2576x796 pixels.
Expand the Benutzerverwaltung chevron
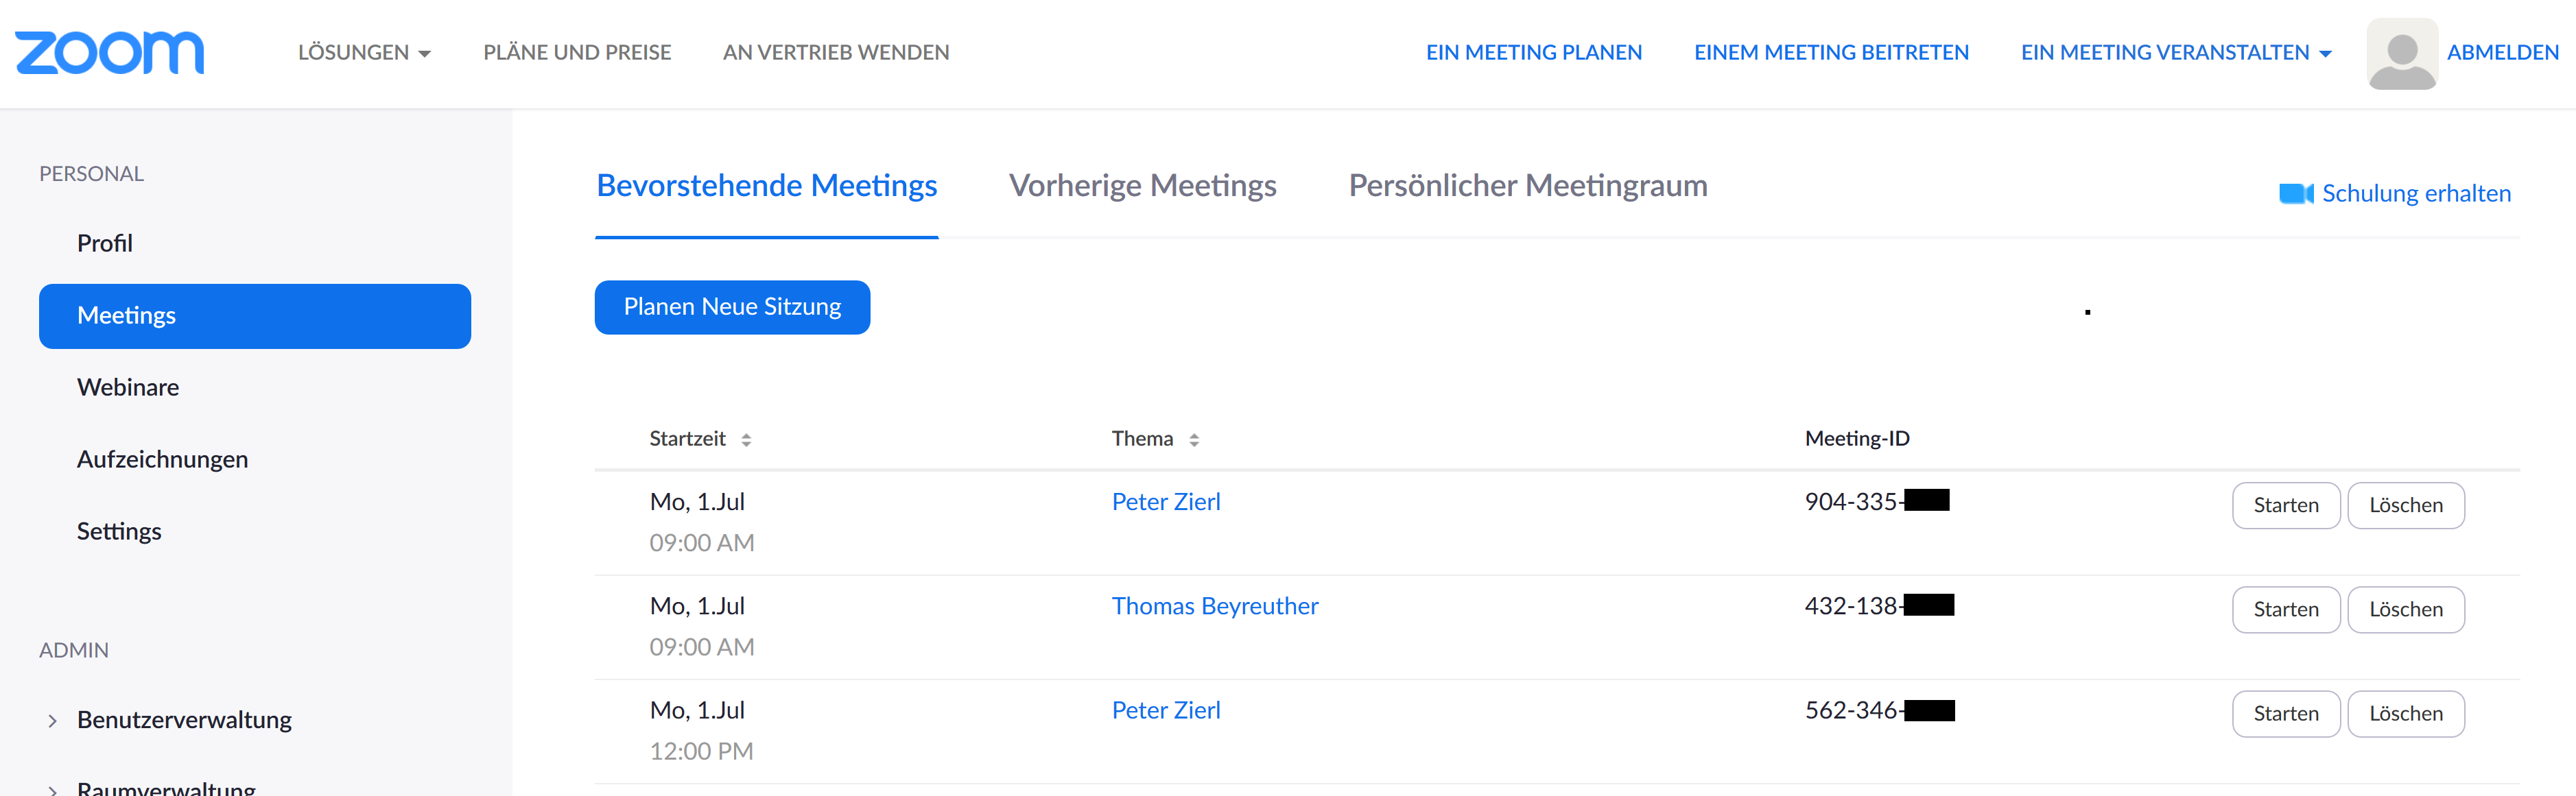pyautogui.click(x=53, y=721)
